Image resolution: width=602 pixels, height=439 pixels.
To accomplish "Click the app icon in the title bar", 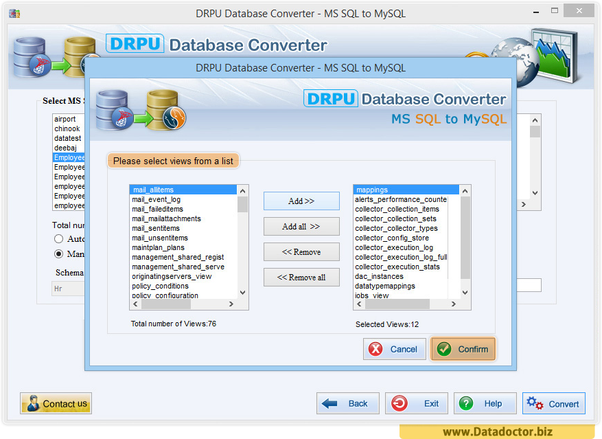I will (x=14, y=14).
